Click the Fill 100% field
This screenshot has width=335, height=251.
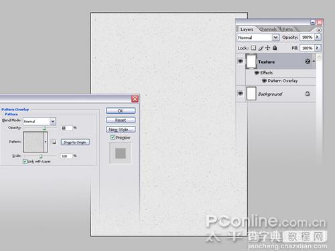[308, 48]
